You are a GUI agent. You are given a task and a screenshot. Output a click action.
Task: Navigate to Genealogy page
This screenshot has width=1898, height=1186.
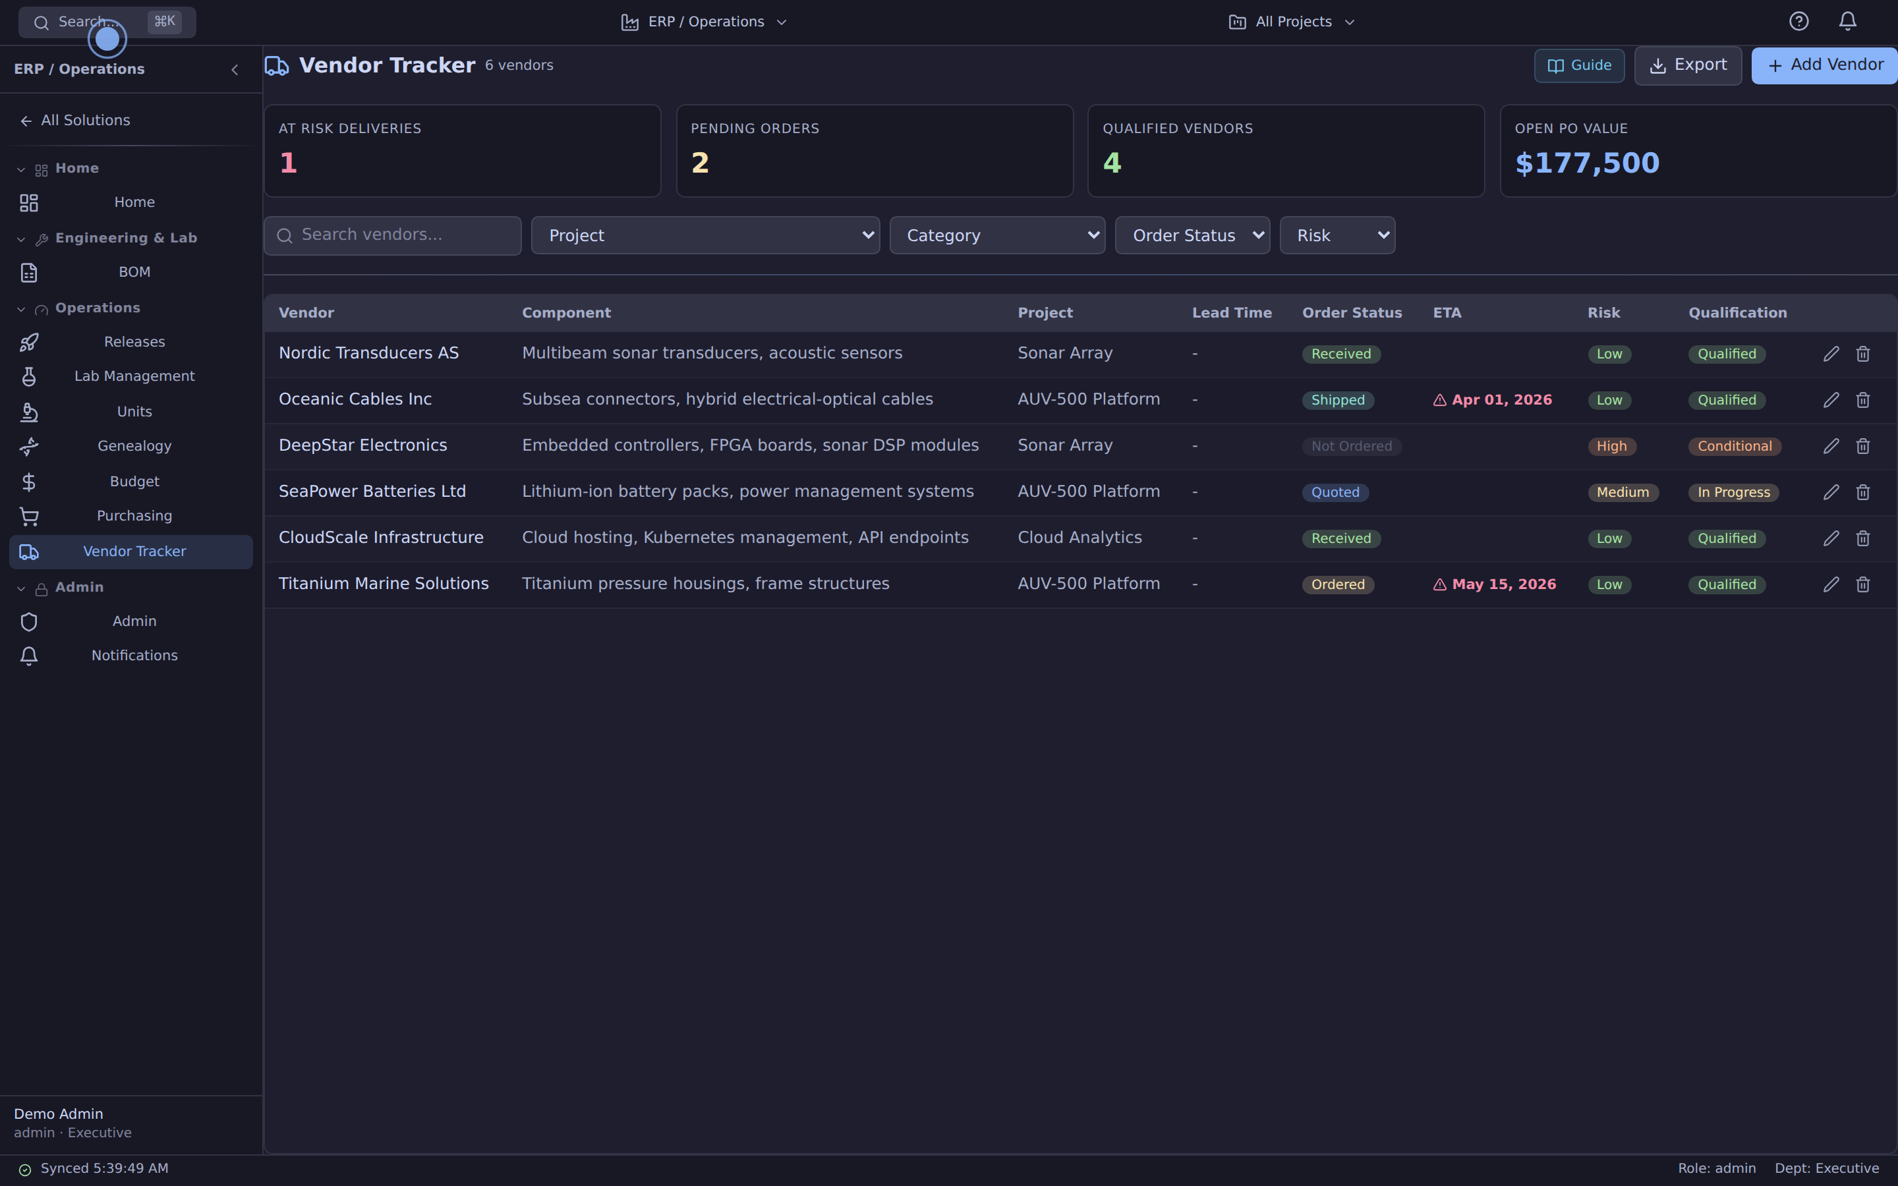point(131,446)
